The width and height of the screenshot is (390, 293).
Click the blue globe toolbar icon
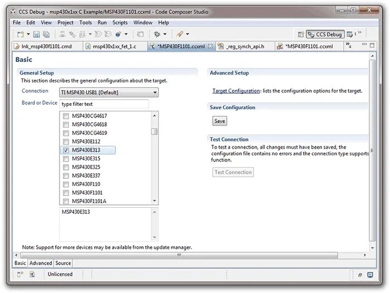point(118,34)
